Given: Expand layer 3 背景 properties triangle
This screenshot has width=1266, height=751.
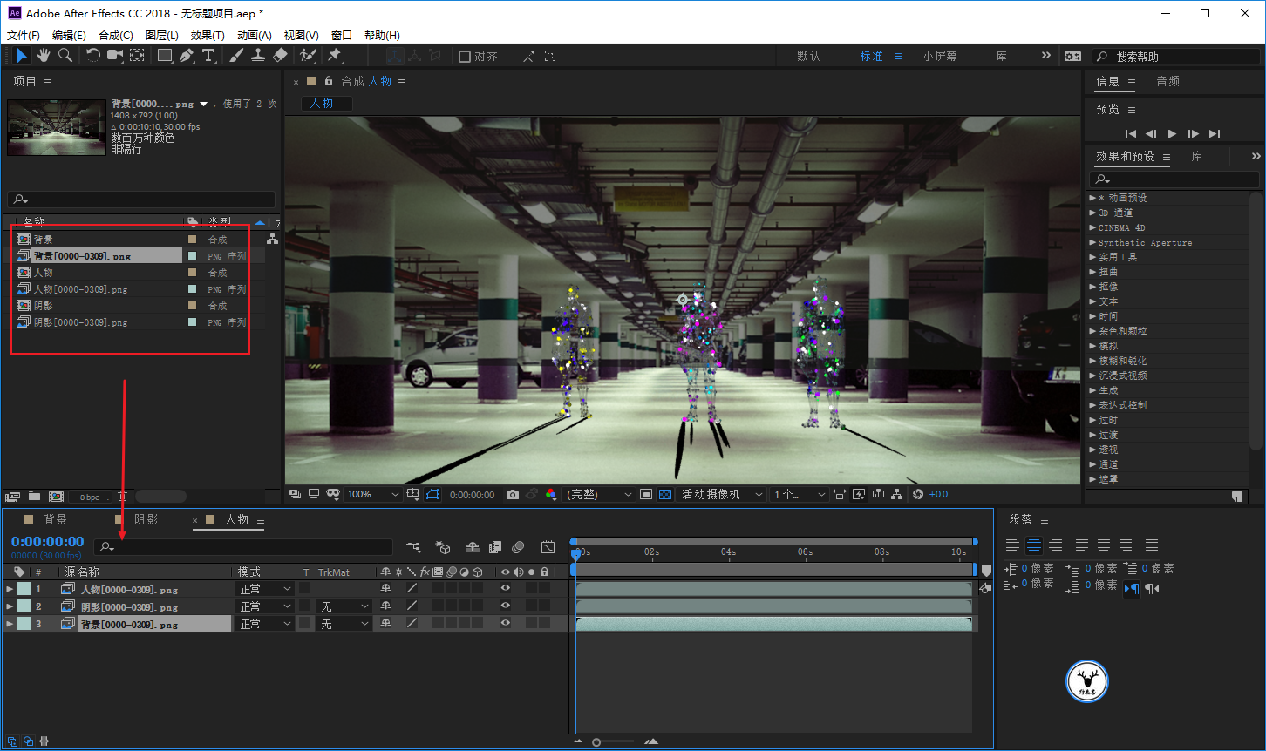Looking at the screenshot, I should pyautogui.click(x=10, y=624).
